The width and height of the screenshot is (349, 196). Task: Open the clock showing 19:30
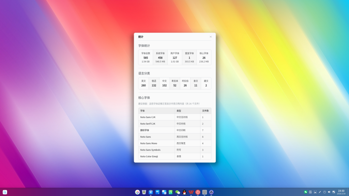coord(341,192)
